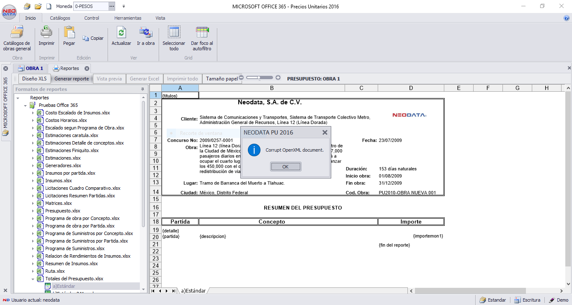
Task: Collapse the Totales del Presupuesto.xlsx node
Action: 33,278
